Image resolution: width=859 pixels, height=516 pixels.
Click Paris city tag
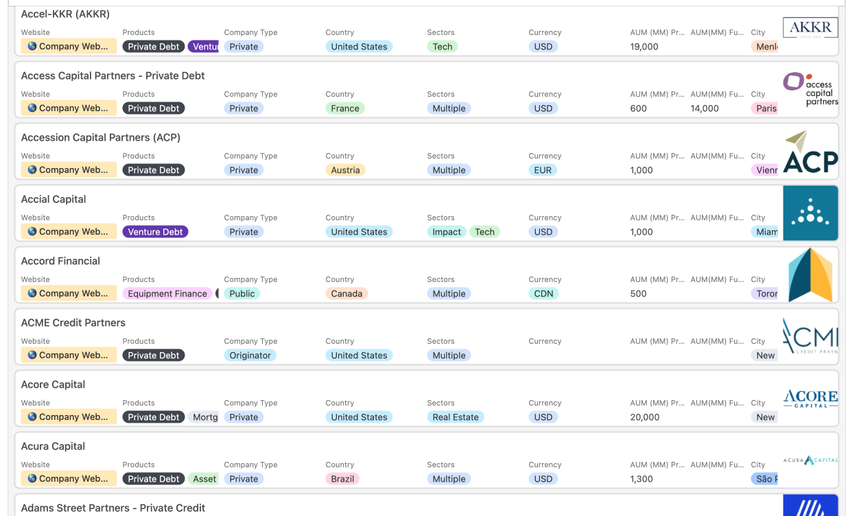pos(765,108)
